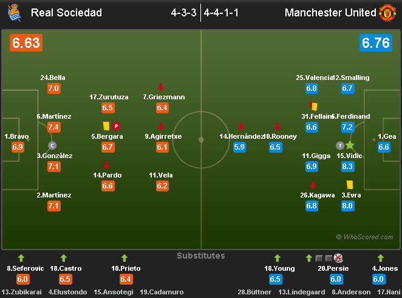
Task: Click Fellaini's second yellow/red card icon
Action: pyautogui.click(x=314, y=106)
